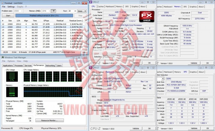Click Validate in the CPU-Z CPU window
Screen dimensions: 215x131
(136, 63)
